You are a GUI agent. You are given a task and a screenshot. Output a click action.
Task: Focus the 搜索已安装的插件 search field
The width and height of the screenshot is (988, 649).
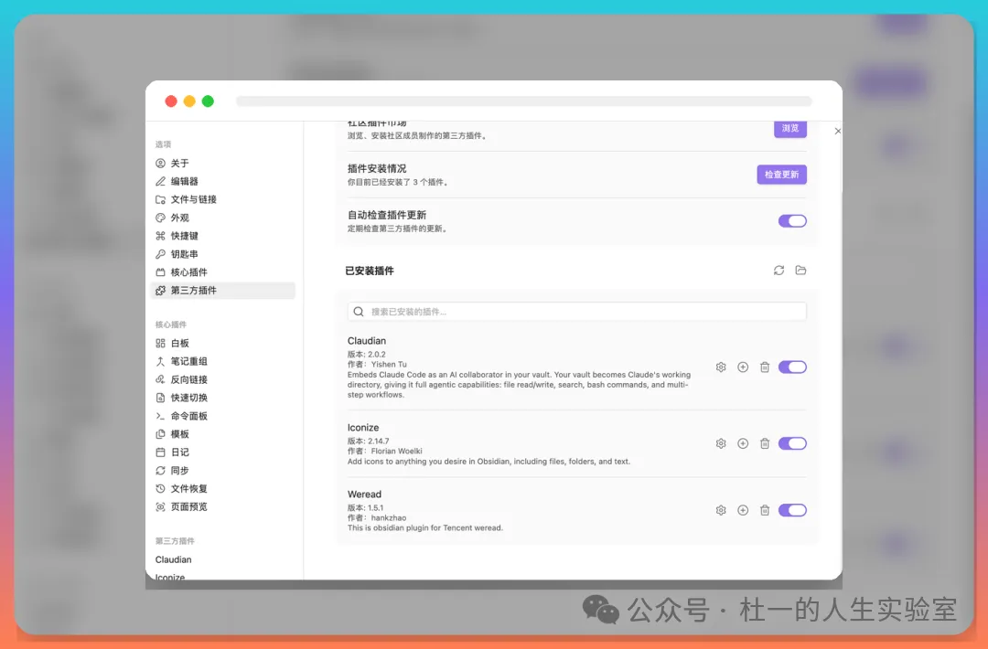click(x=576, y=312)
